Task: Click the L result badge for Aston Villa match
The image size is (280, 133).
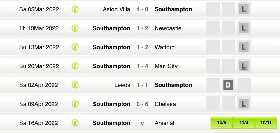Action: [x=244, y=9]
